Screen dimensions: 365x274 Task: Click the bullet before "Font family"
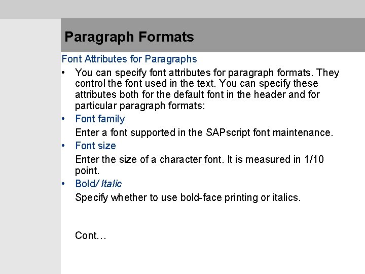coord(63,119)
